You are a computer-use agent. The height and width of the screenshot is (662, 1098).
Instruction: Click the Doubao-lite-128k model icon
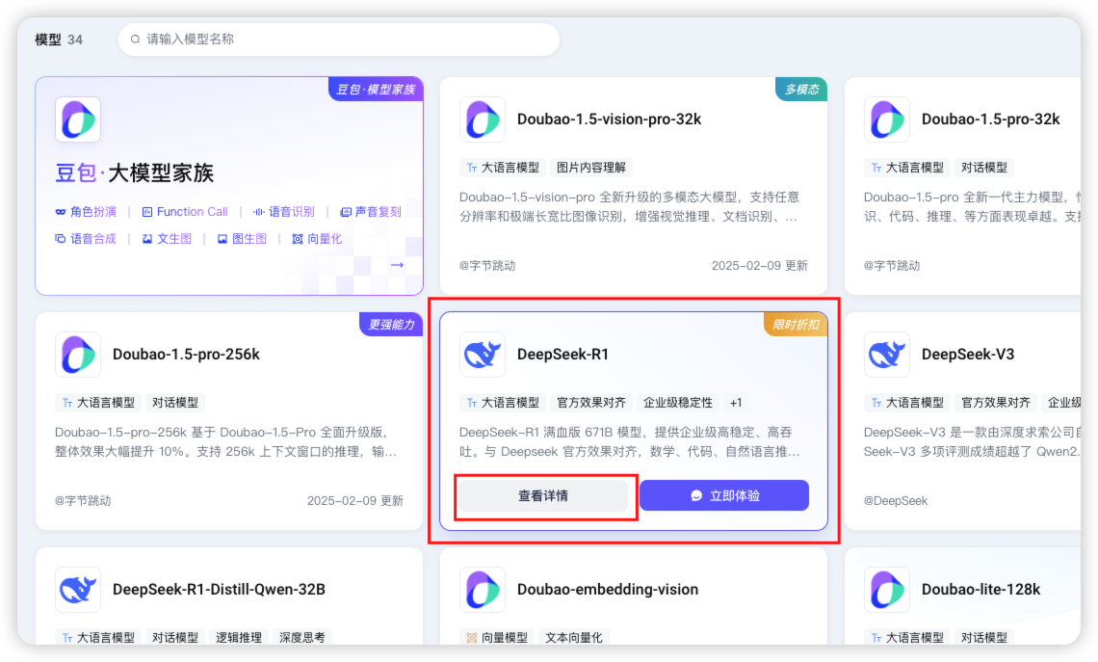pyautogui.click(x=887, y=590)
